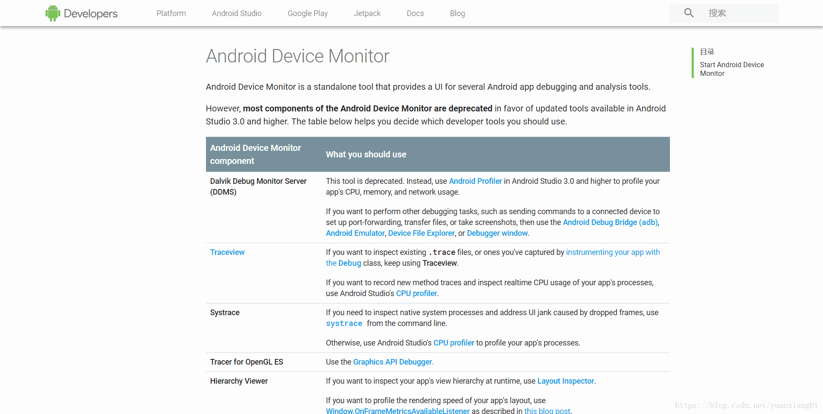The width and height of the screenshot is (823, 414).
Task: Open the Android Studio nav item
Action: coord(237,13)
